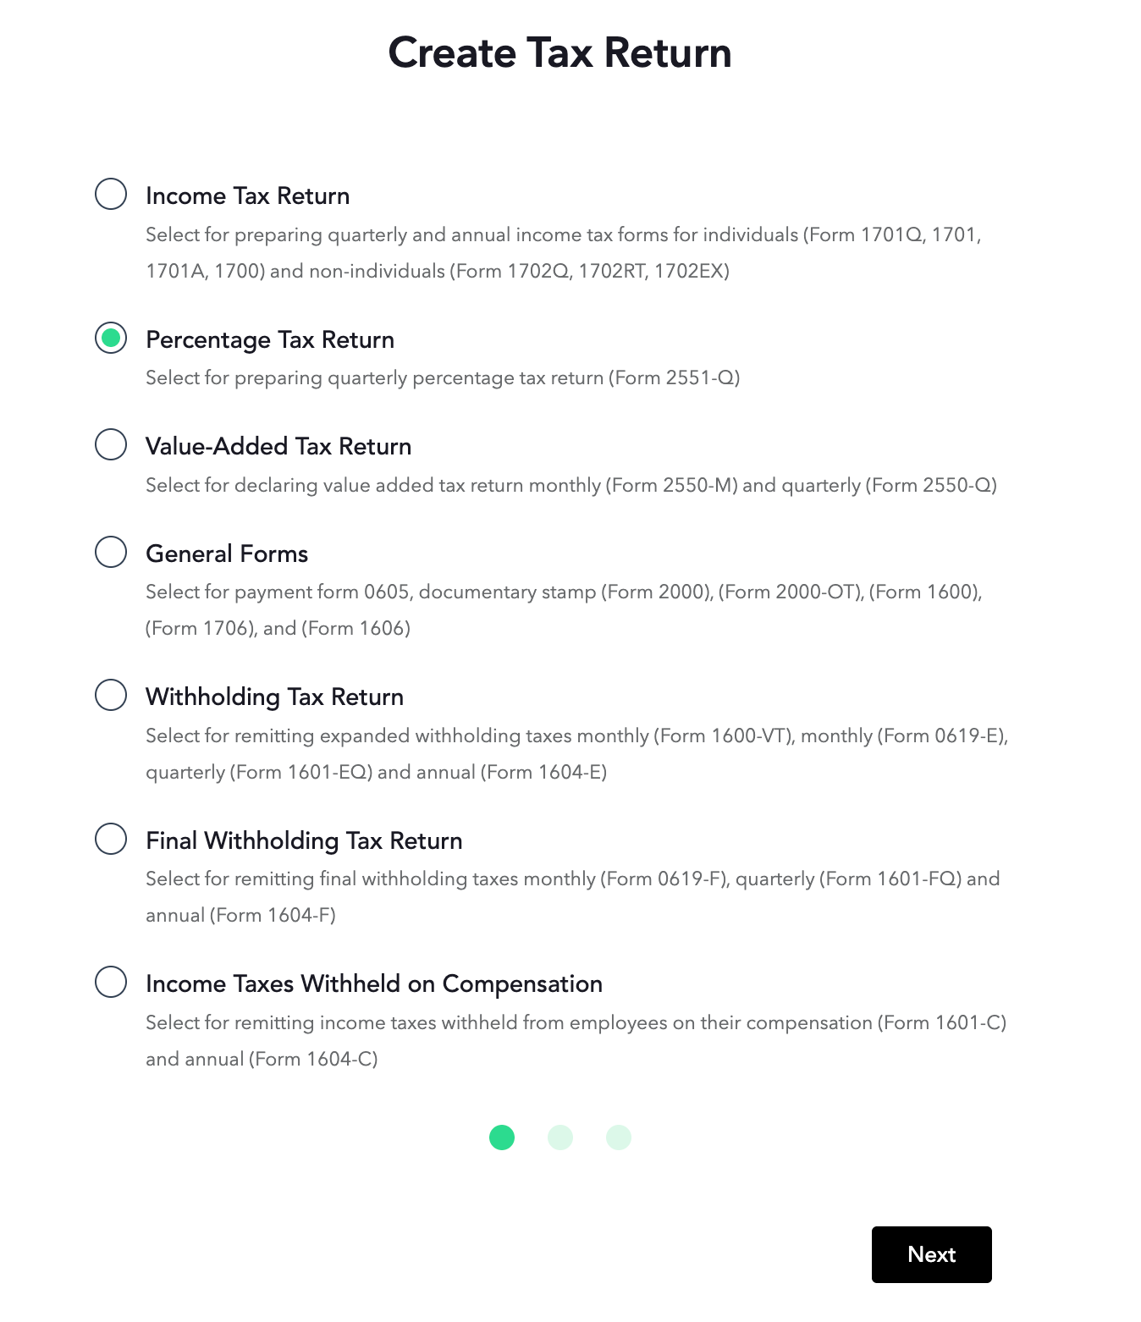Click the Income Tax Return label text
The width and height of the screenshot is (1141, 1322).
pyautogui.click(x=247, y=196)
